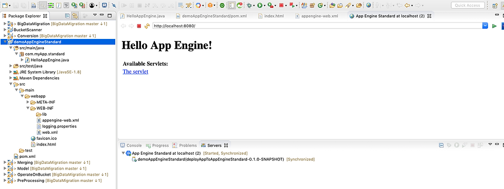Click the Google Cloud Platform toolbar icon
This screenshot has width=504, height=189.
tap(198, 6)
